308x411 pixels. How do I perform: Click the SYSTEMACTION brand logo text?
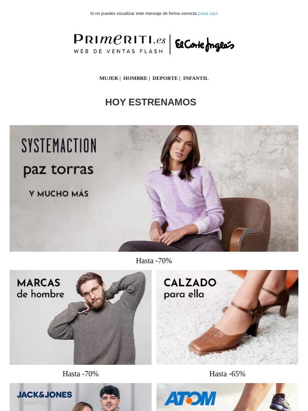[x=59, y=145]
